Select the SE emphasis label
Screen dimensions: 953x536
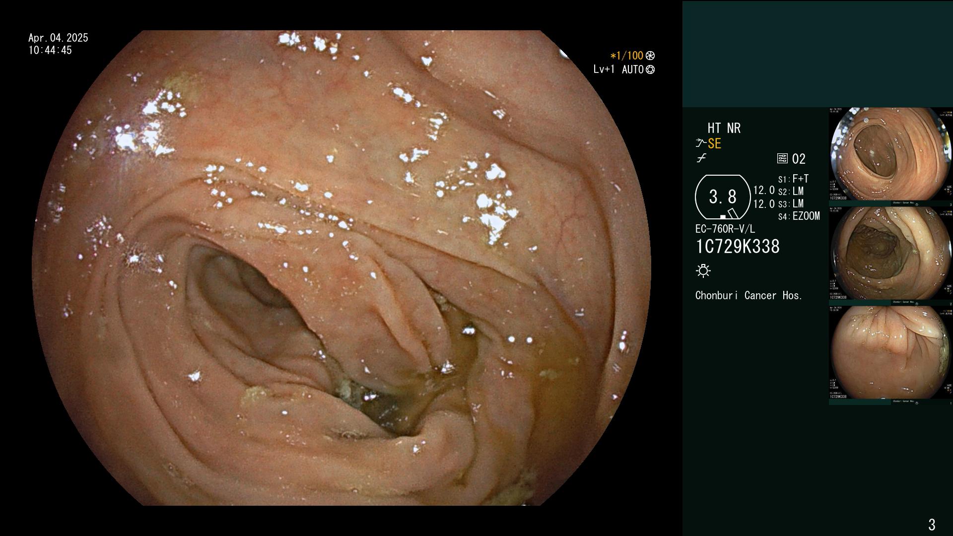click(714, 144)
